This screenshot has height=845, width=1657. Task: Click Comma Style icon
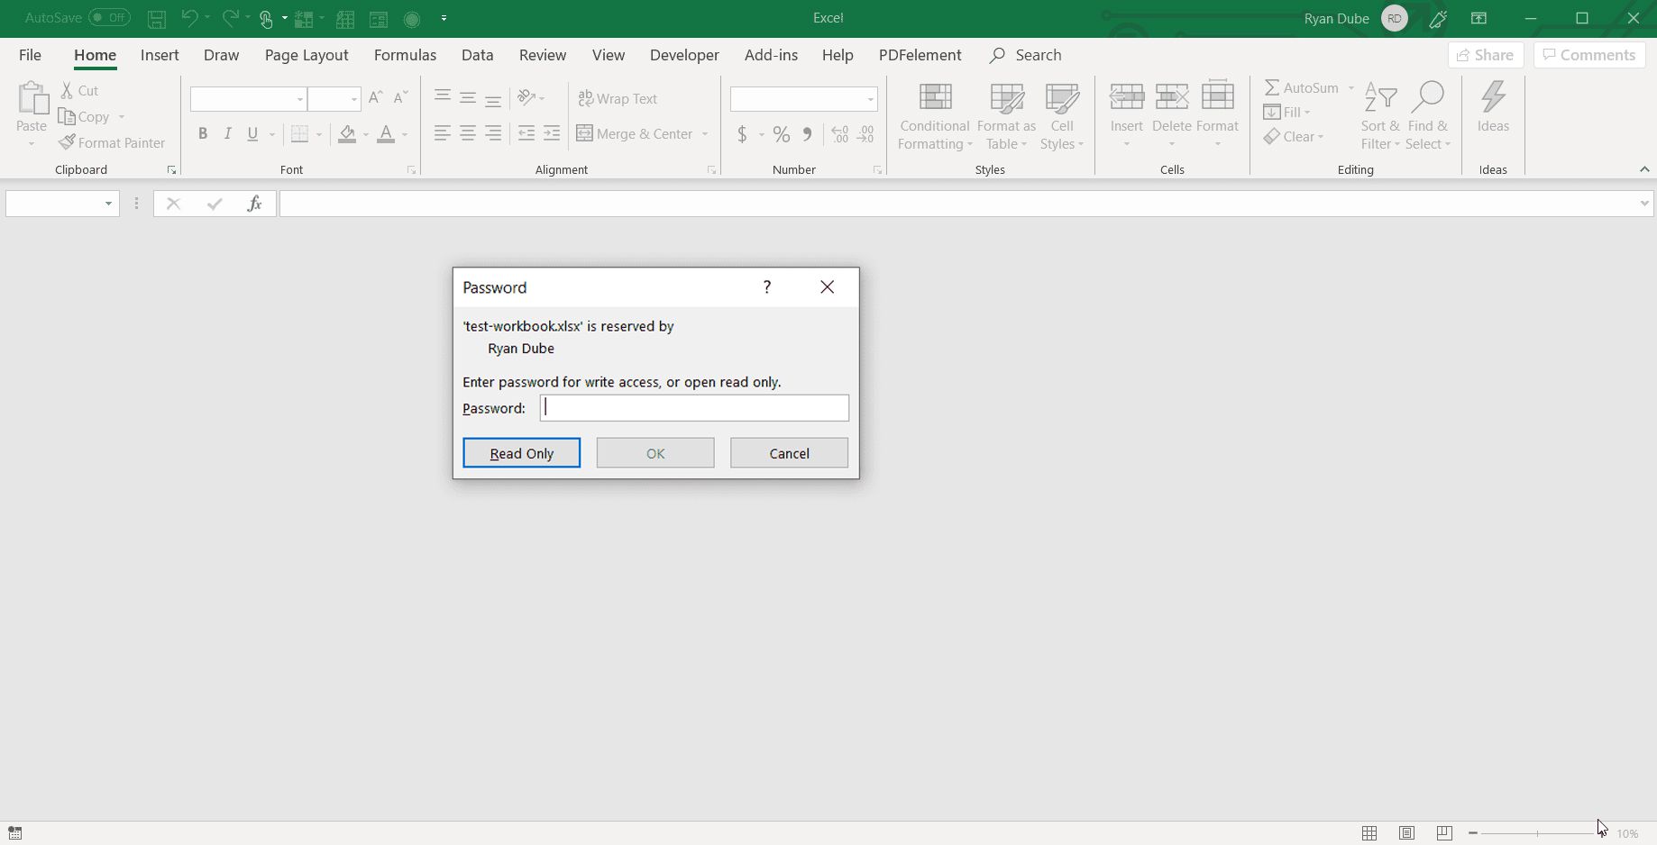807,134
